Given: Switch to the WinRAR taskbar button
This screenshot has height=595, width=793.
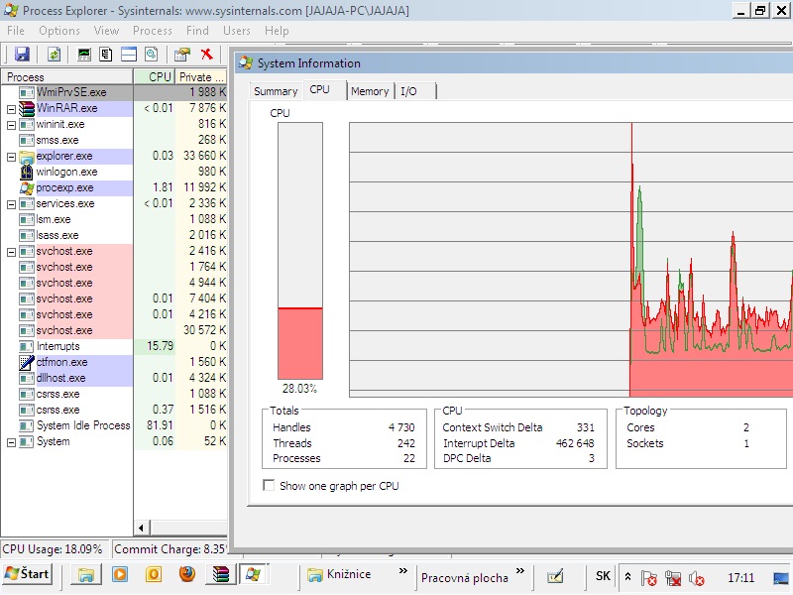Looking at the screenshot, I should pos(220,575).
